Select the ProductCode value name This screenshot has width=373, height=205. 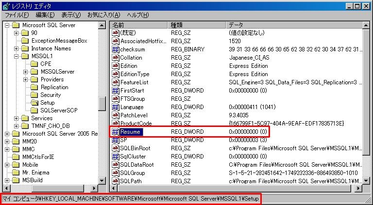tap(136, 124)
